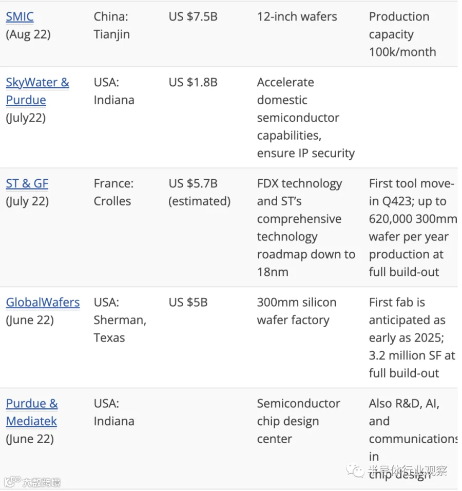
Task: Click the Sherman, Texas location cell
Action: point(120,320)
